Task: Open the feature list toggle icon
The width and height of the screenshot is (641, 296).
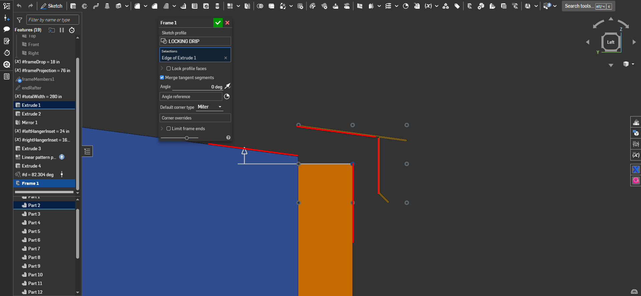Action: point(7,6)
